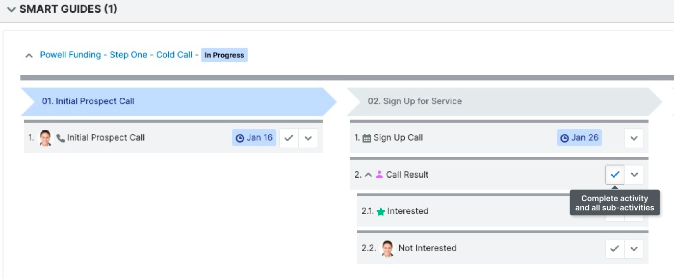Check off the Not Interested activity
674x279 pixels.
[615, 249]
